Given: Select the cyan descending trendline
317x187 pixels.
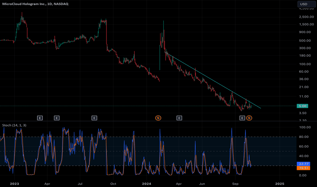Looking at the screenshot, I should point(212,80).
